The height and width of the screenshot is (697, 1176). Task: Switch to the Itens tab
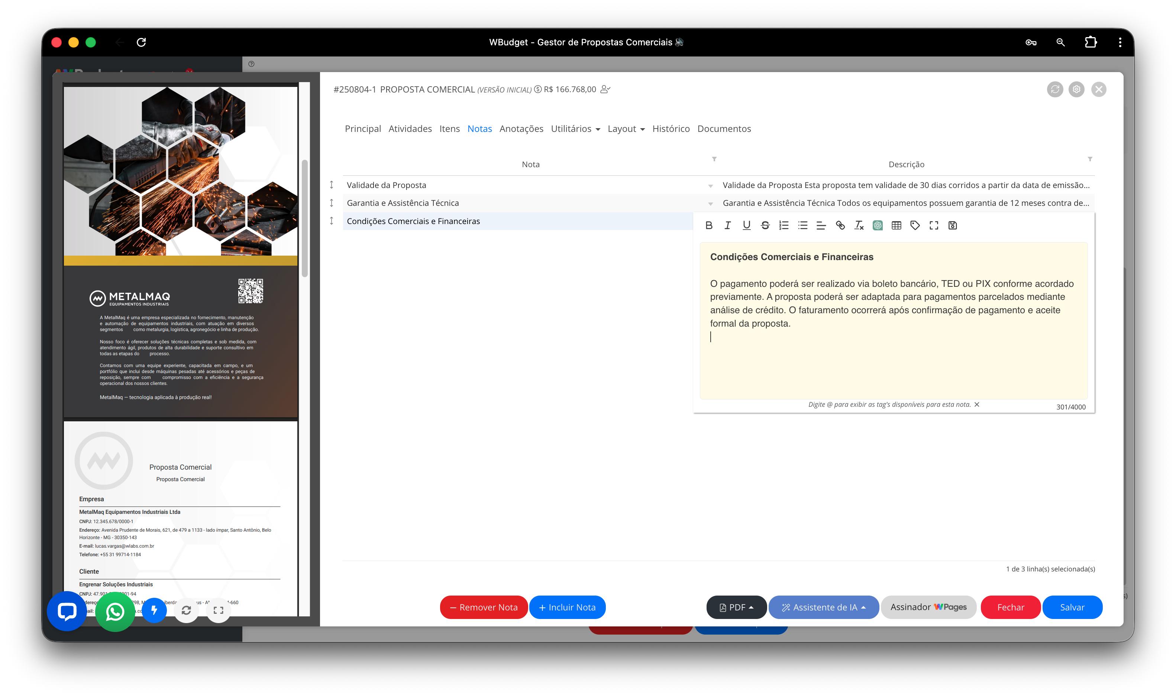(x=449, y=129)
